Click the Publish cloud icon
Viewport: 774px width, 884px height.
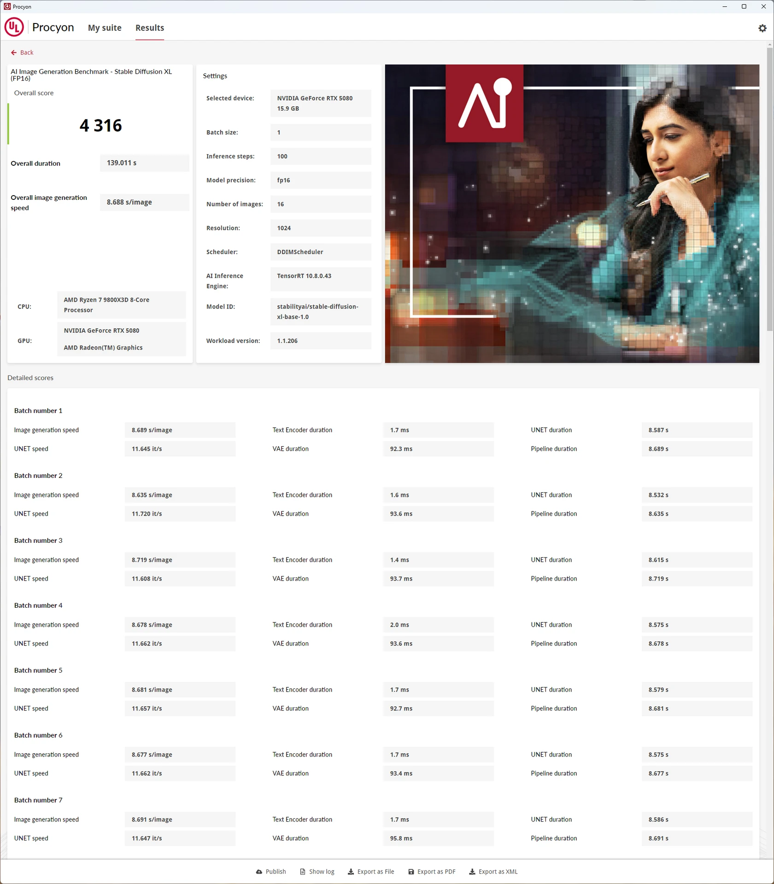click(259, 872)
